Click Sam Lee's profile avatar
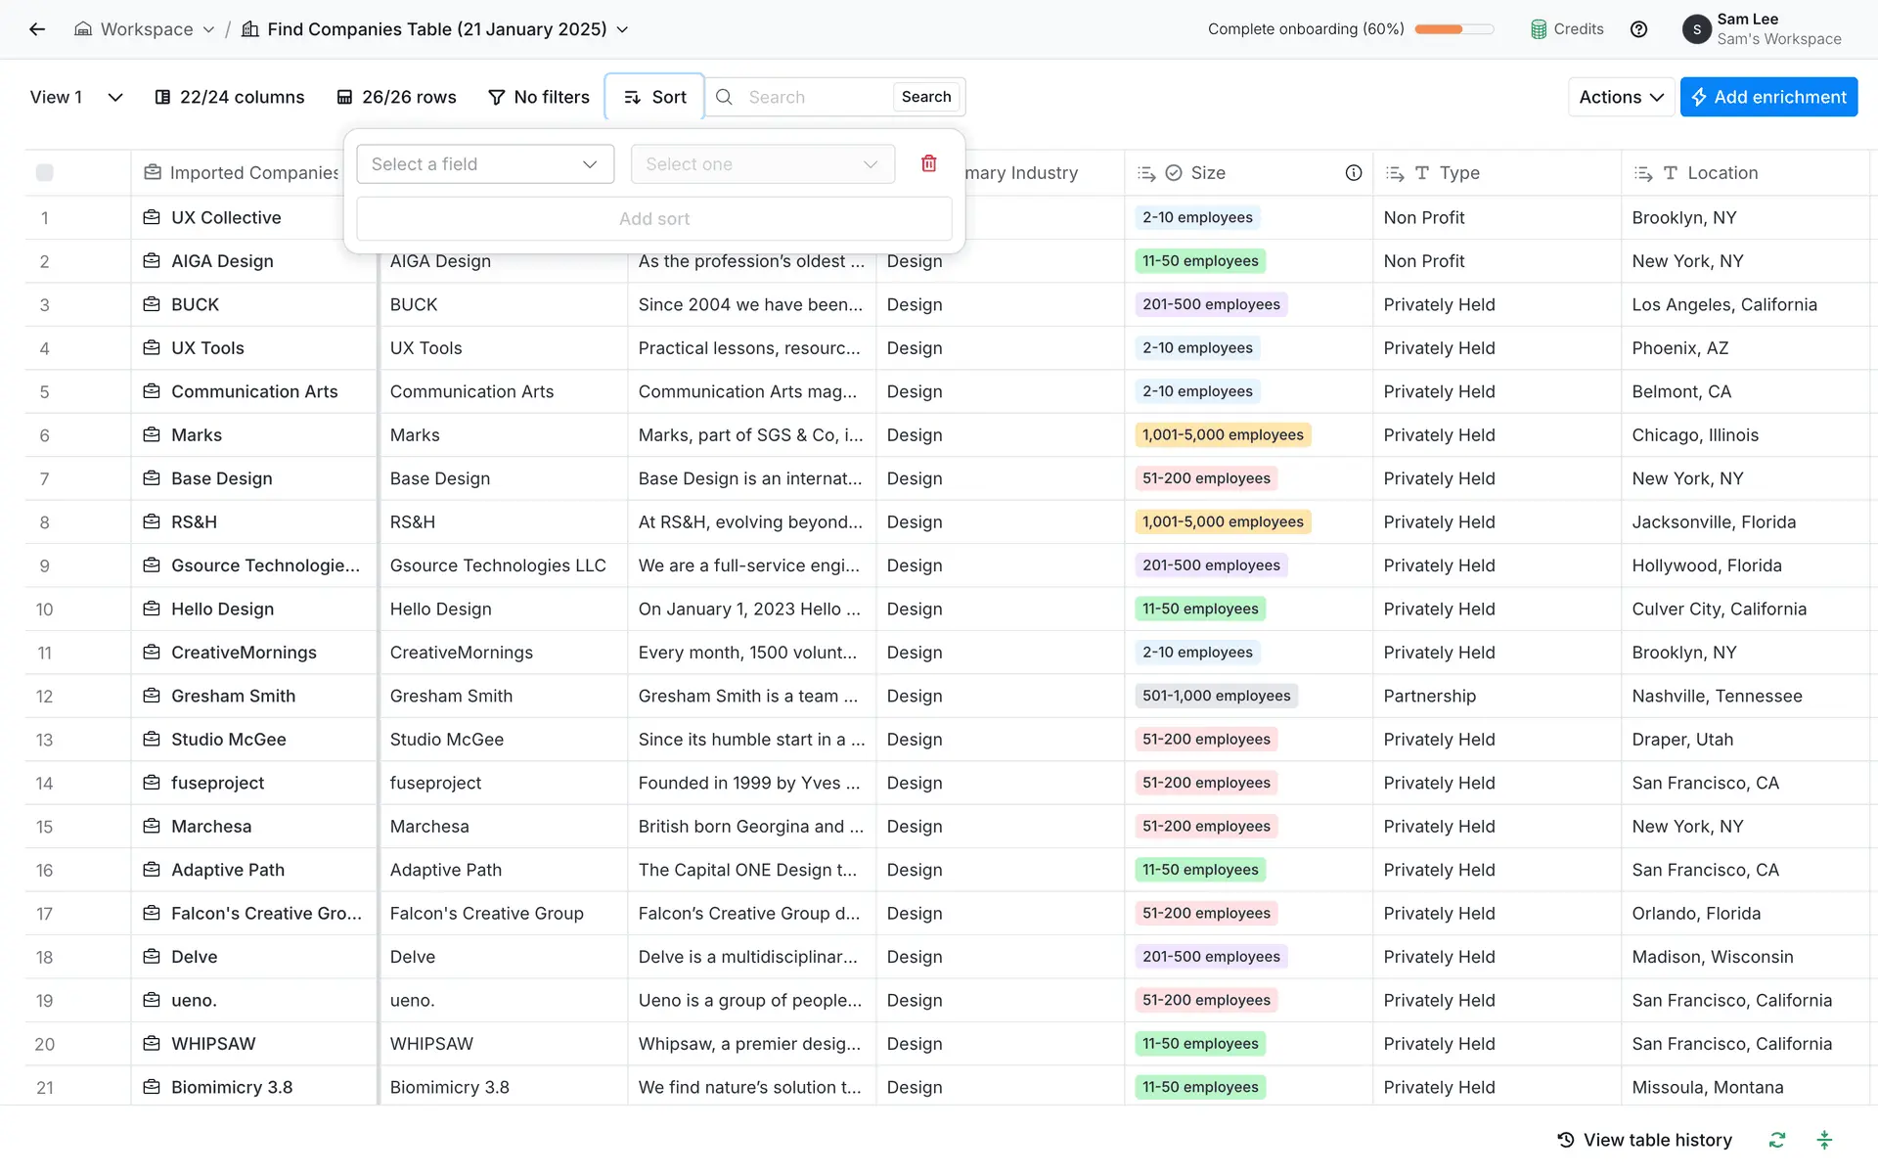This screenshot has height=1174, width=1878. pos(1696,29)
